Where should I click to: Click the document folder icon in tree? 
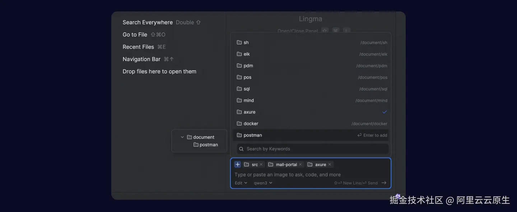[x=190, y=137]
